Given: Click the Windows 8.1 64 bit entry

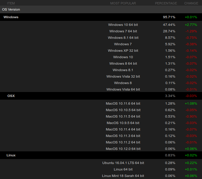Looking at the screenshot, I should (123, 38).
